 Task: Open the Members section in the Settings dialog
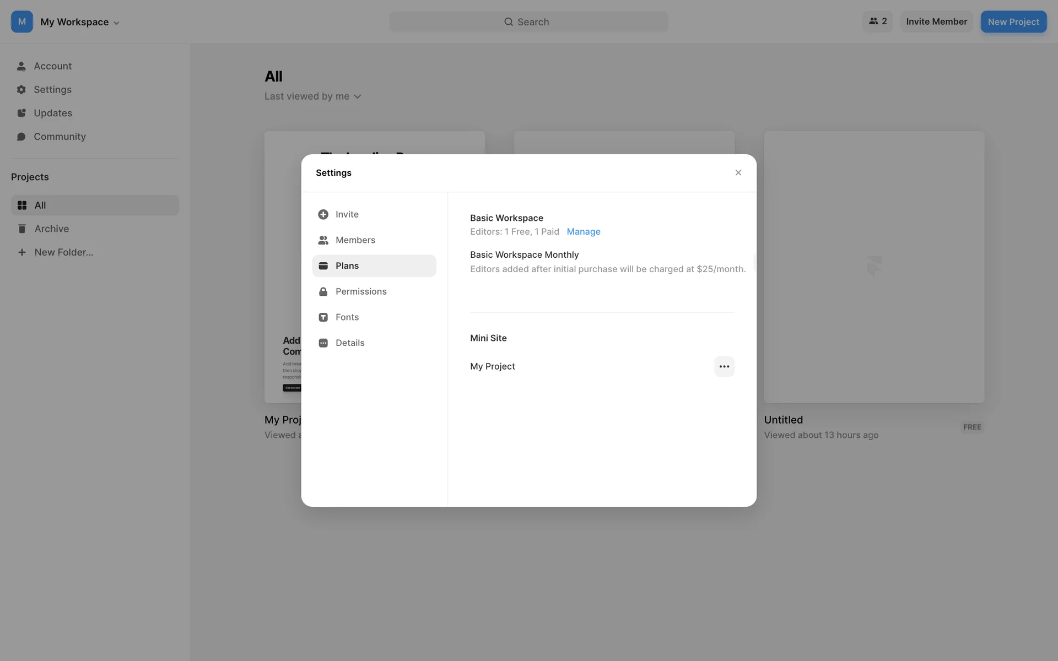[355, 240]
